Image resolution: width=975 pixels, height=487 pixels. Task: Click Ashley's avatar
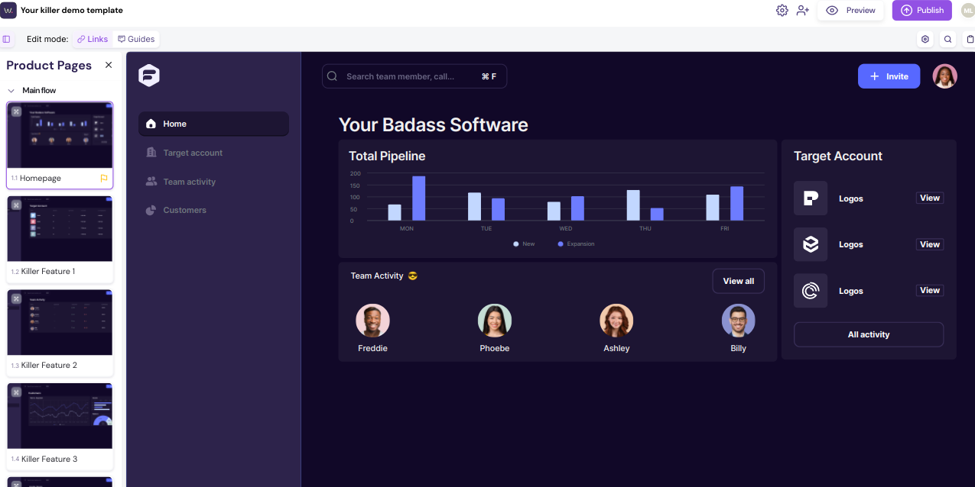[616, 321]
